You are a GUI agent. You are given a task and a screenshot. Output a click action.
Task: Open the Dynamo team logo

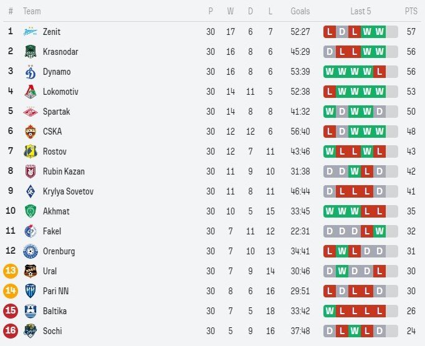point(31,72)
